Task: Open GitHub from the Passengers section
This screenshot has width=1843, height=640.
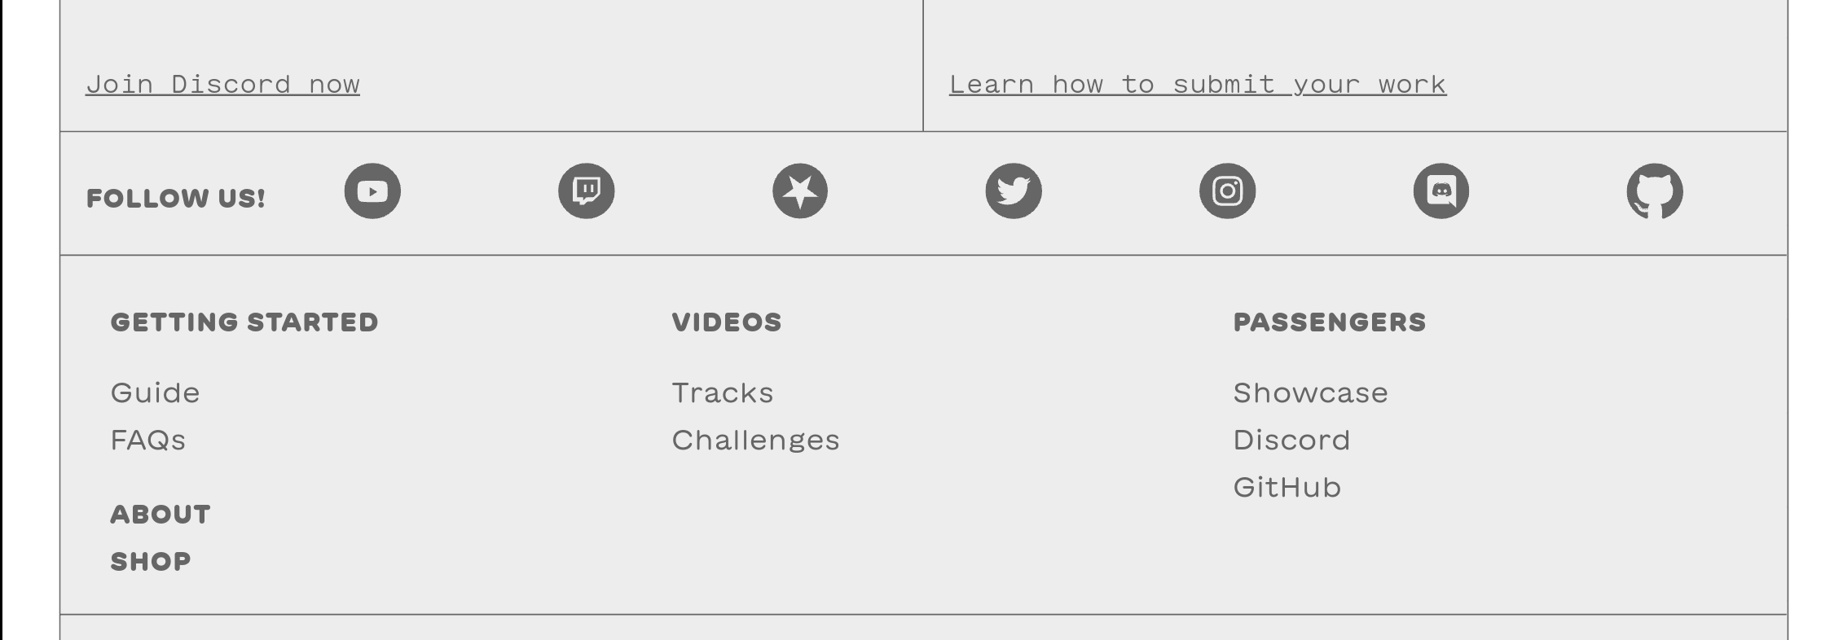Action: [x=1287, y=488]
